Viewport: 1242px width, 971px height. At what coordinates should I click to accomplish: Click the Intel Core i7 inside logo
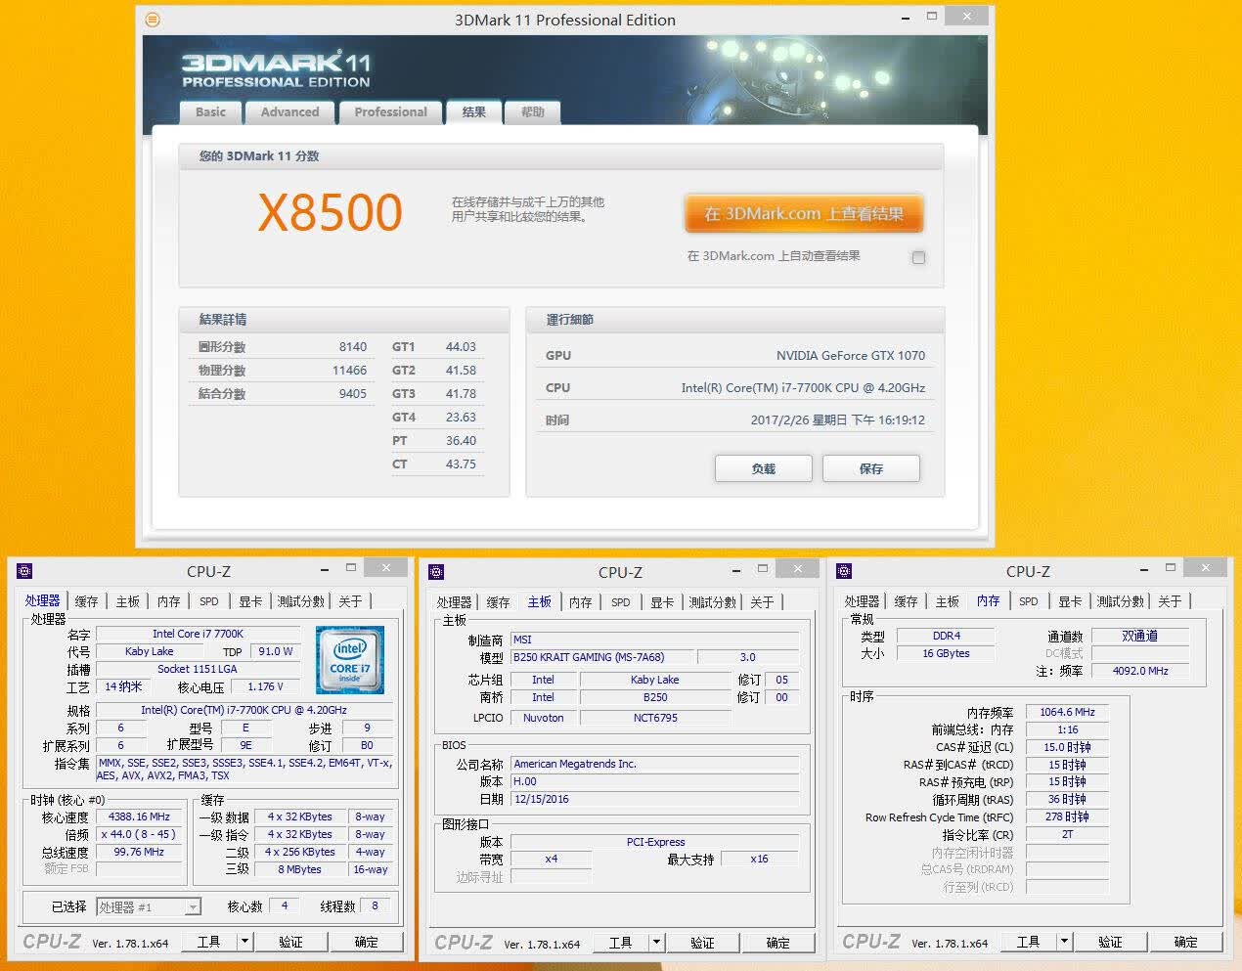coord(349,660)
